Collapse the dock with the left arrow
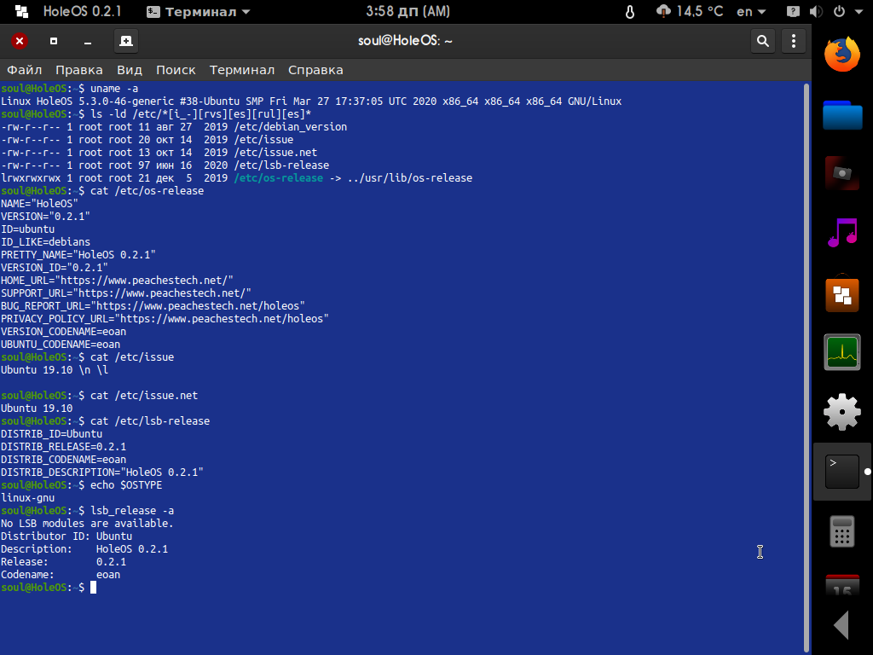Image resolution: width=873 pixels, height=655 pixels. tap(841, 625)
